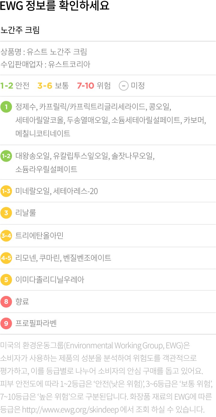Click the gray dash 미정 legend icon
Viewport: 216px width, 417px height.
pos(123,86)
